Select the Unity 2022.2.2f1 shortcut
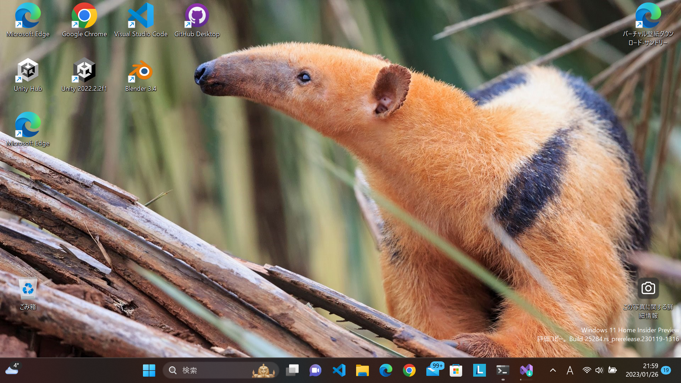Image resolution: width=681 pixels, height=383 pixels. [84, 75]
